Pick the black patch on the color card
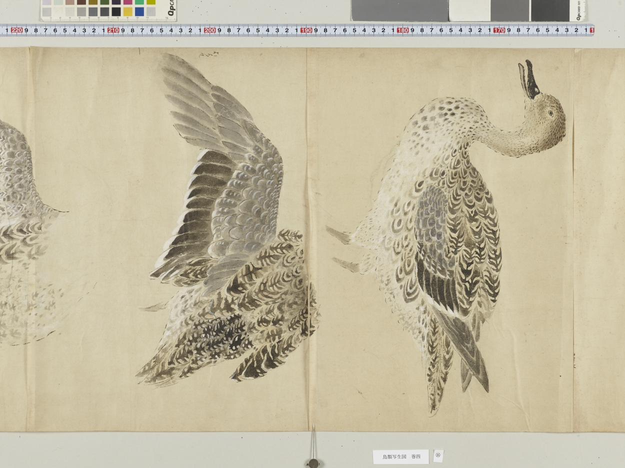This screenshot has height=468, width=625. pyautogui.click(x=116, y=11)
